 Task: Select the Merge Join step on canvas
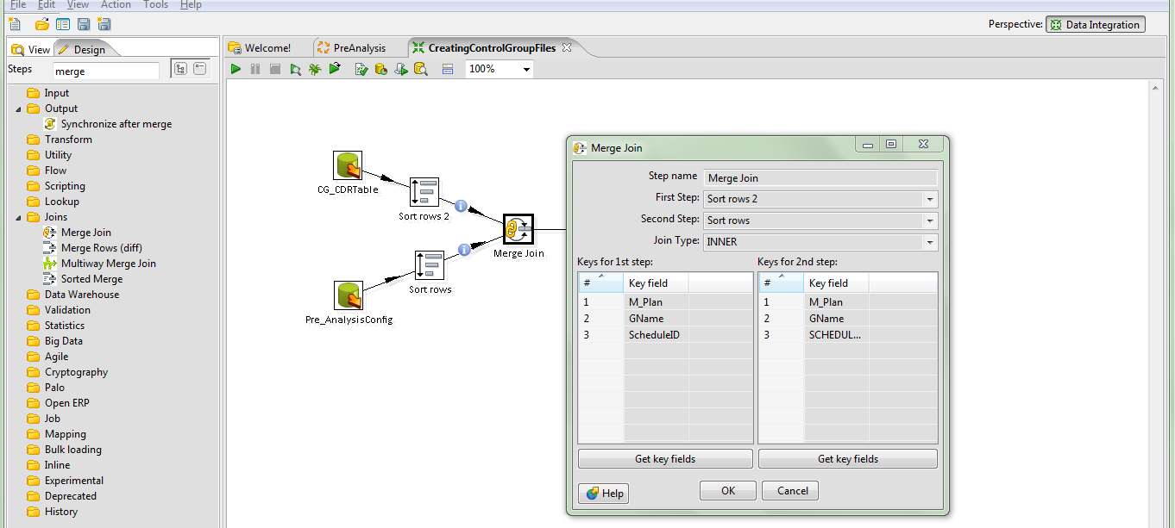click(x=518, y=228)
